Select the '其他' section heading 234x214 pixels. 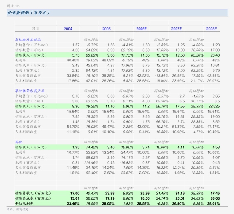click(x=19, y=142)
